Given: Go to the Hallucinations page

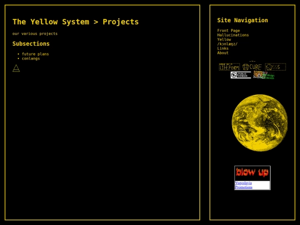Looking at the screenshot, I should click(x=233, y=35).
